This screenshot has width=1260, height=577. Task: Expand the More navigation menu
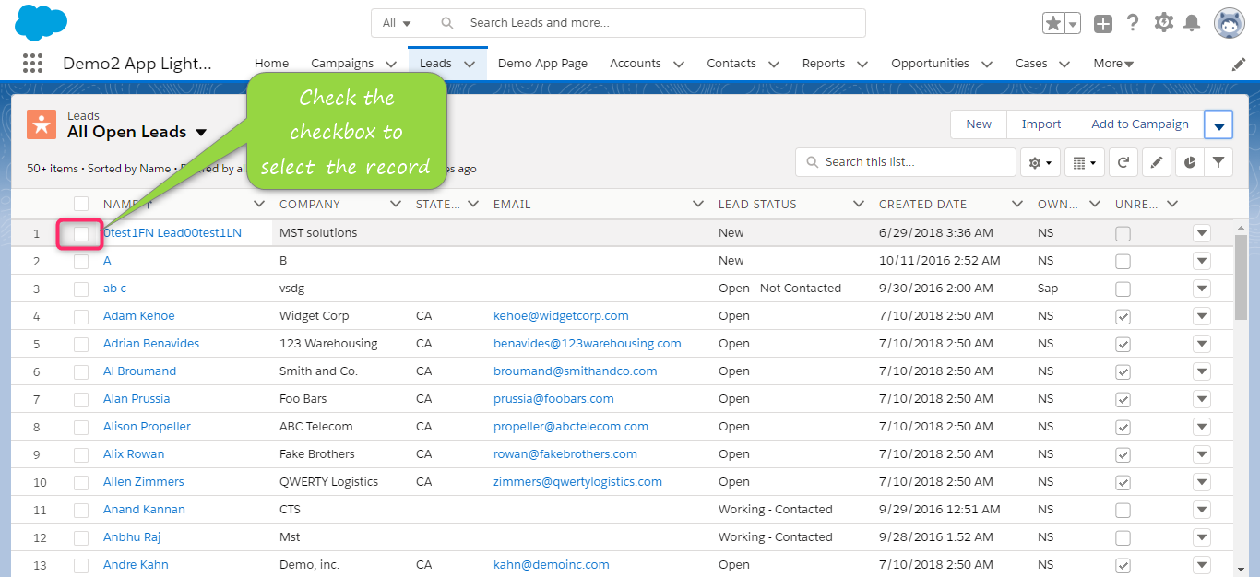coord(1113,64)
